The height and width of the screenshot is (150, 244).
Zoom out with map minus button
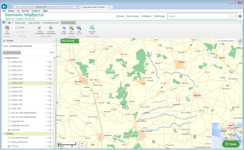[x=59, y=63]
